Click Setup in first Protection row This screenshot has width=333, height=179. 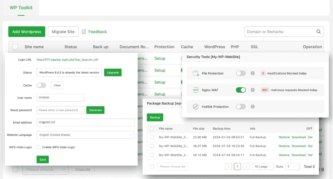coord(160,58)
